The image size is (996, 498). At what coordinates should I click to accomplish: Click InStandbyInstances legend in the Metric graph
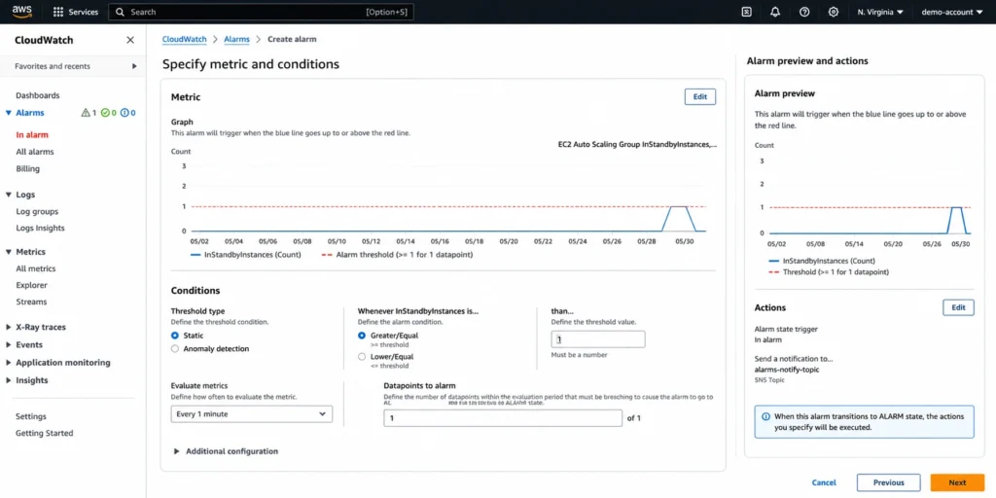pos(246,255)
